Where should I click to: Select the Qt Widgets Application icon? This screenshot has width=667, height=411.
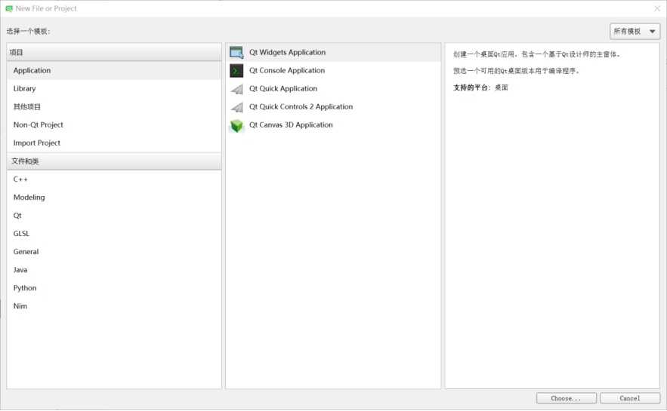tap(236, 52)
